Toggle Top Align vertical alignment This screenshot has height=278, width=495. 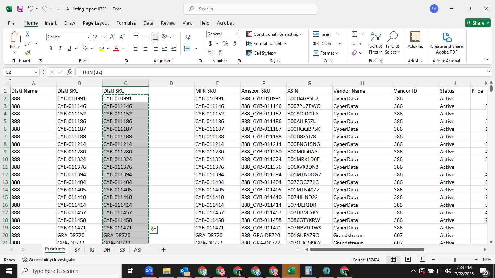(136, 37)
